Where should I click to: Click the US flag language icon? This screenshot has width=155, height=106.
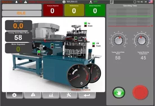coord(151,2)
